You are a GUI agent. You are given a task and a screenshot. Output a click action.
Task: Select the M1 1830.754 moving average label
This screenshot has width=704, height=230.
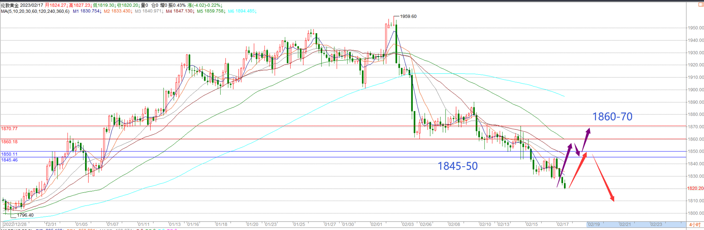87,11
